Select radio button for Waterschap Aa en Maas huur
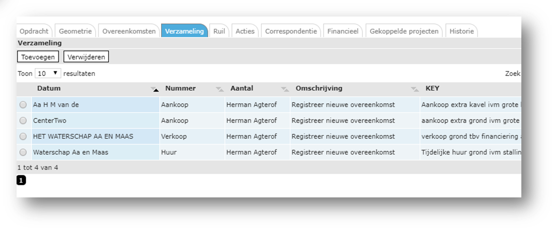555x231 pixels. tap(23, 152)
